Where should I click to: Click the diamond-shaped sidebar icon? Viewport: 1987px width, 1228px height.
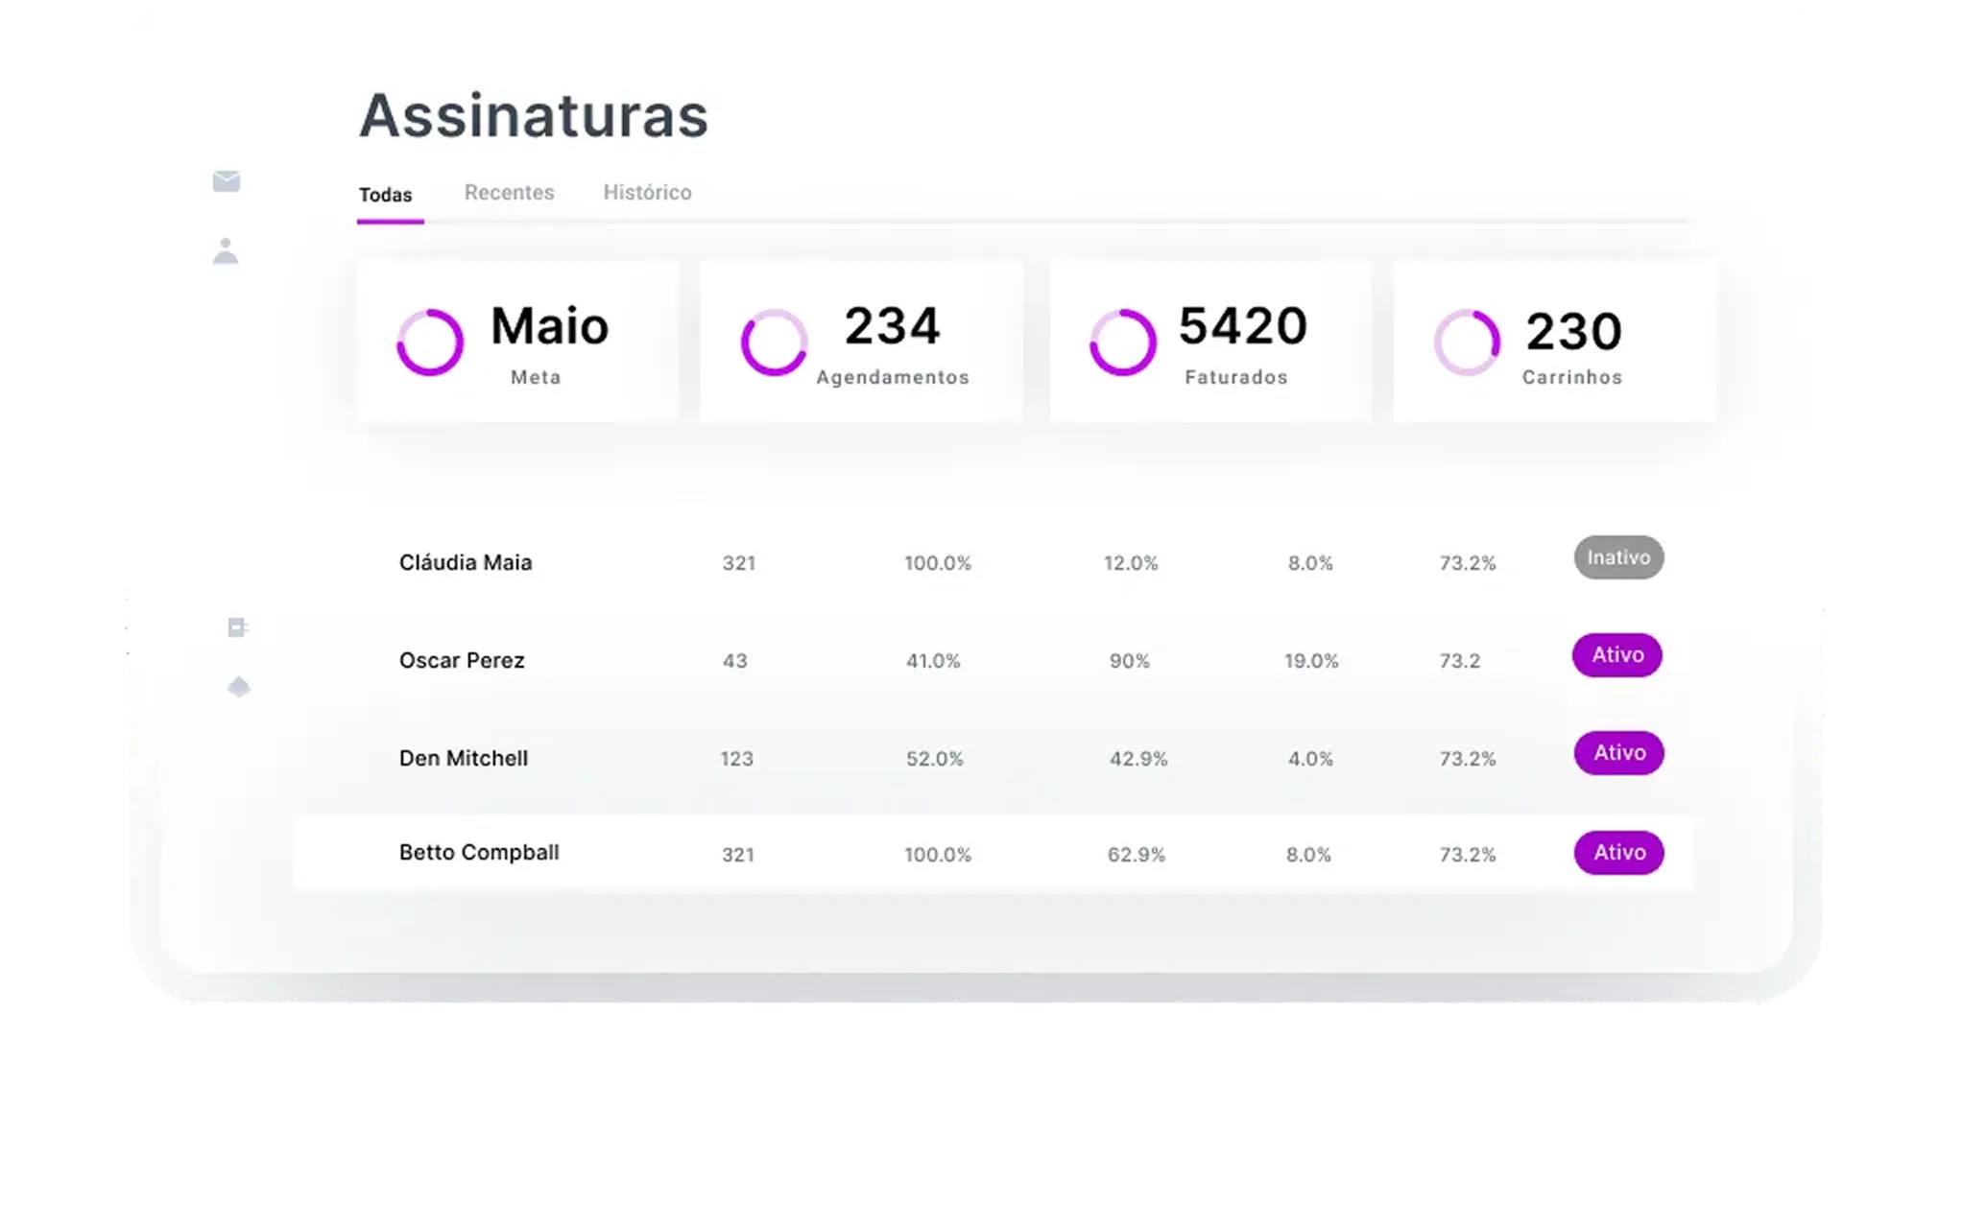tap(239, 687)
